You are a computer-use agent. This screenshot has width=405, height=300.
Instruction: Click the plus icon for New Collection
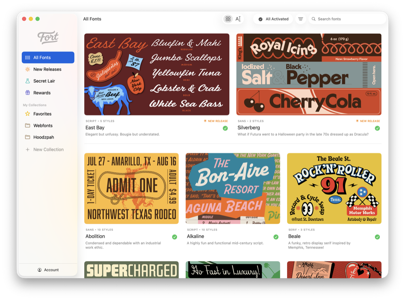(x=28, y=150)
